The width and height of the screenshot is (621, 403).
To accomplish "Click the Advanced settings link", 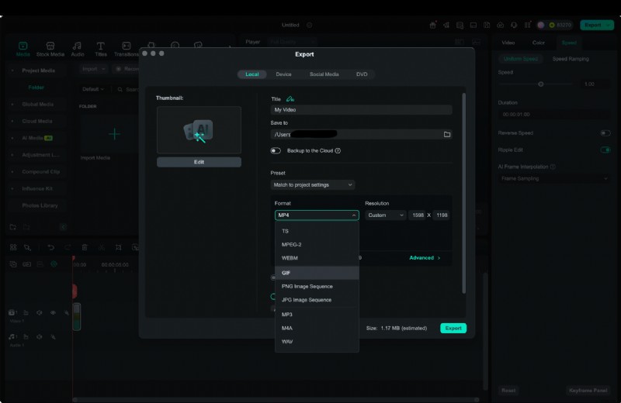I will tap(425, 258).
